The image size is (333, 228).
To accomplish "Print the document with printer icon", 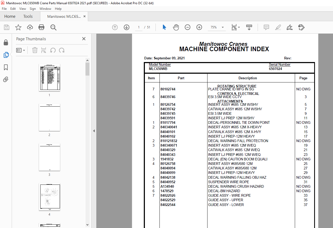I will click(41, 27).
